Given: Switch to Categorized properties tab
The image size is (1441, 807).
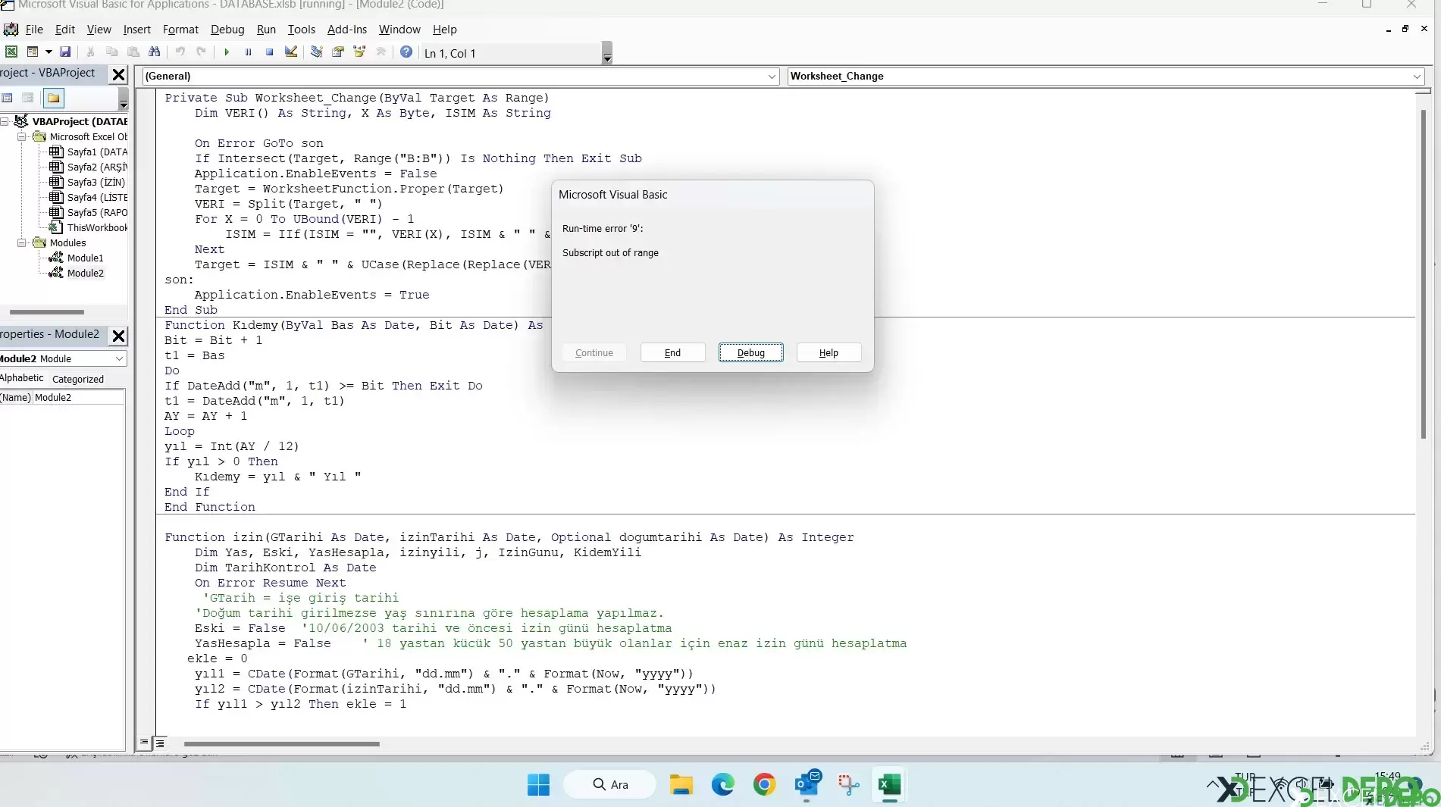Looking at the screenshot, I should click(78, 379).
